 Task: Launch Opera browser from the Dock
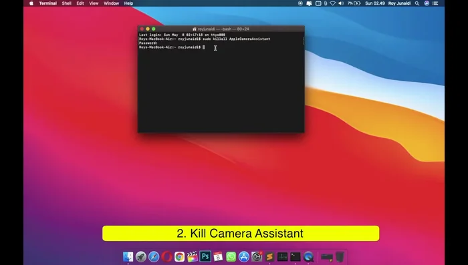[166, 256]
